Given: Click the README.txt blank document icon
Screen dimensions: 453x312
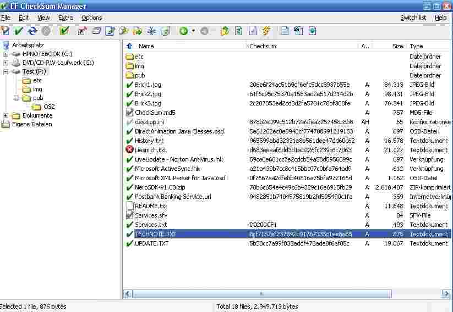Looking at the screenshot, I should coord(130,206).
